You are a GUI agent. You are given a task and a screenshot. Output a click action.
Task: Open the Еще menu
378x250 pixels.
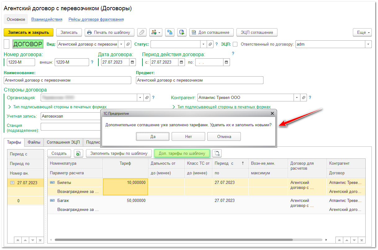pyautogui.click(x=362, y=32)
